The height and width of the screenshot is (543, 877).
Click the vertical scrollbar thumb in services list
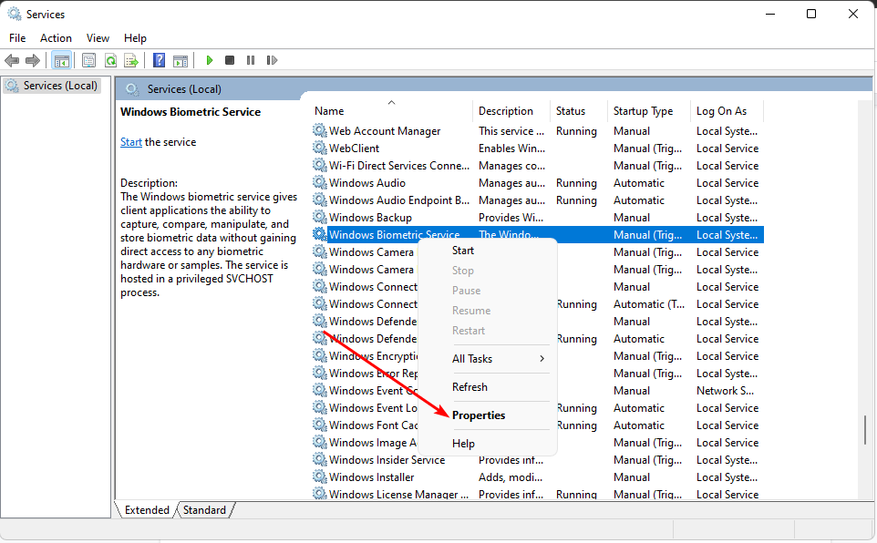[x=865, y=429]
